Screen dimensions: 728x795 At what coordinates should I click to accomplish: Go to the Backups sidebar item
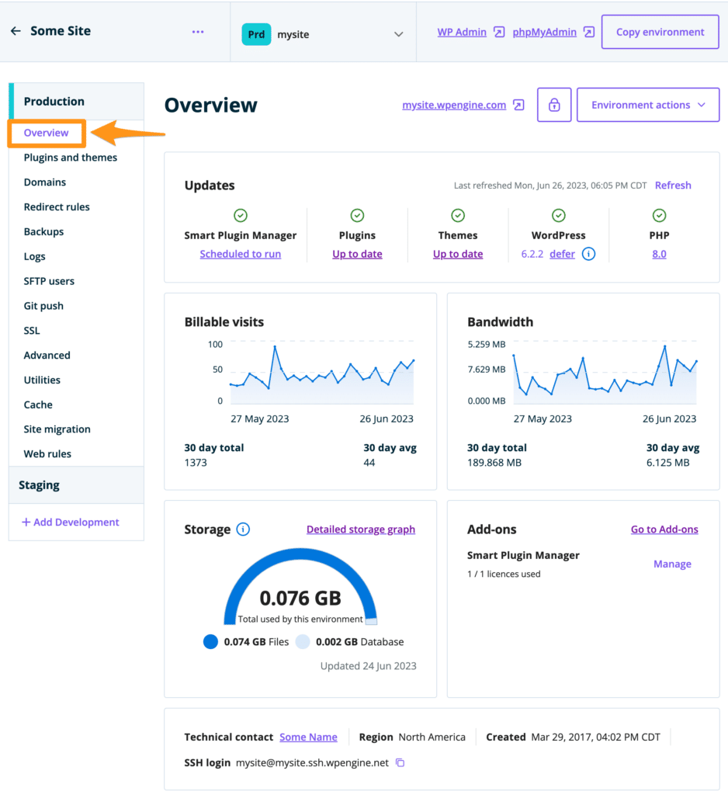[43, 231]
